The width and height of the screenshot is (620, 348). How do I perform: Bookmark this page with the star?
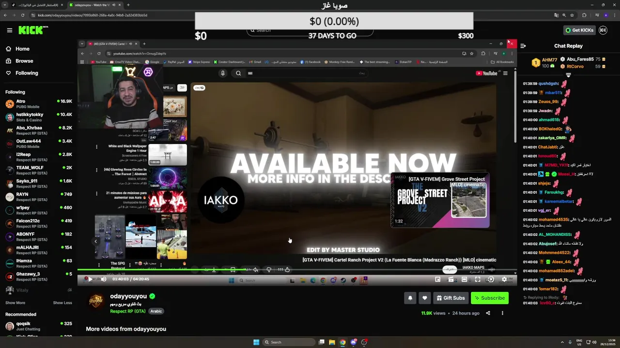(x=573, y=15)
